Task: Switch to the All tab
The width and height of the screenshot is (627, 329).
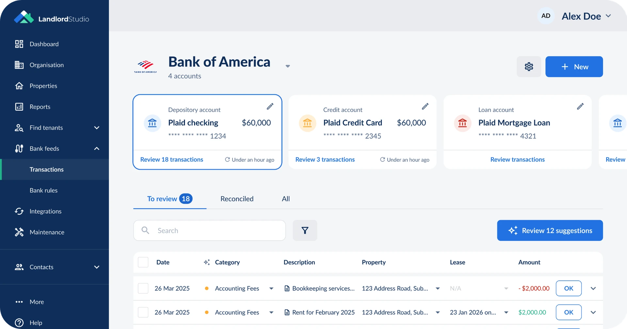Action: (x=286, y=199)
